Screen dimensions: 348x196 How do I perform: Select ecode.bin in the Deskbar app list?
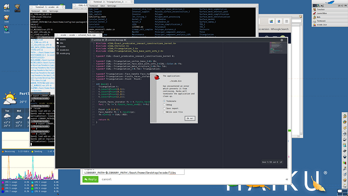pos(330,25)
